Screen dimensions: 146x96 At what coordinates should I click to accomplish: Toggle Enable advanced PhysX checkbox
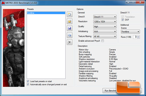pos(103,41)
